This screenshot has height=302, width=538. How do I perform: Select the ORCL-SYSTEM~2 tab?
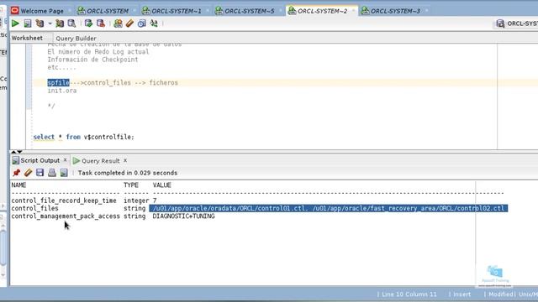tap(323, 11)
